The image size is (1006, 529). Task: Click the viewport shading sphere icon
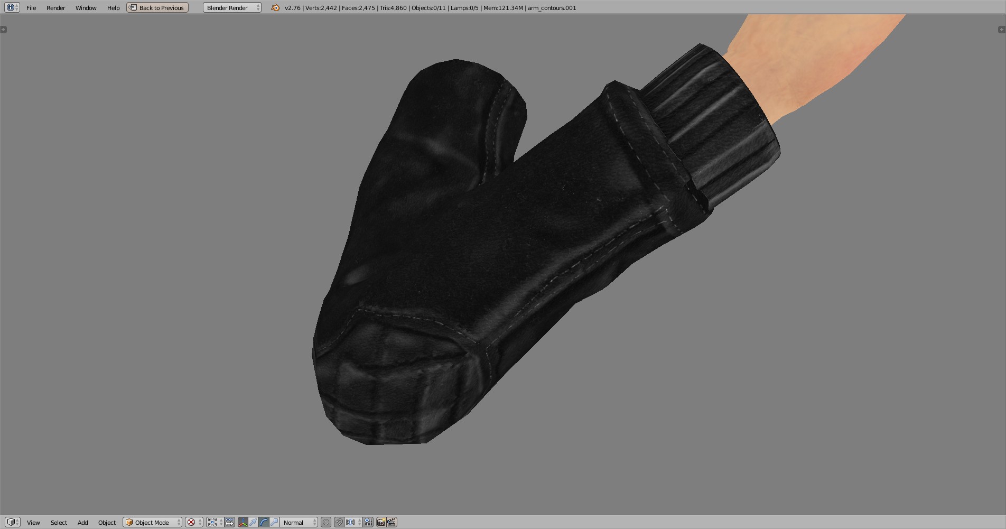tap(191, 523)
